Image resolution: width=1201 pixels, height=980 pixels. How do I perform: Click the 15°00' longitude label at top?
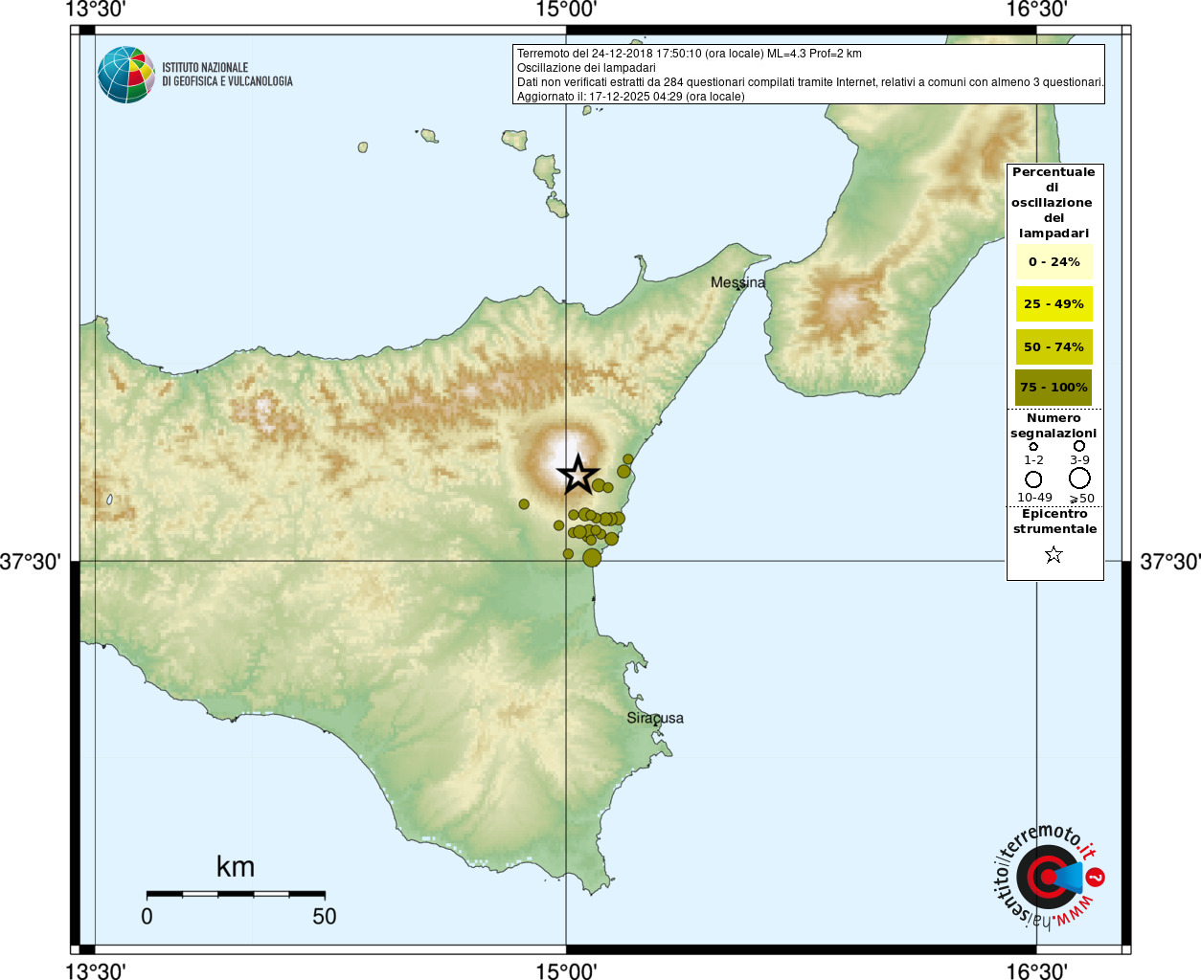click(566, 10)
